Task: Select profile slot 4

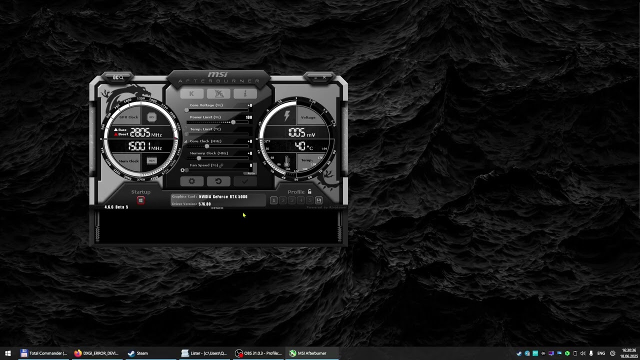Action: (x=301, y=200)
